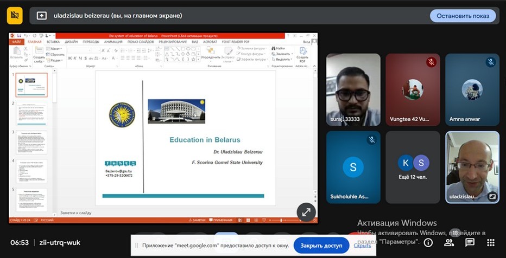
Task: Open the Дизайн (Design) ribbon tab
Action: [x=71, y=42]
